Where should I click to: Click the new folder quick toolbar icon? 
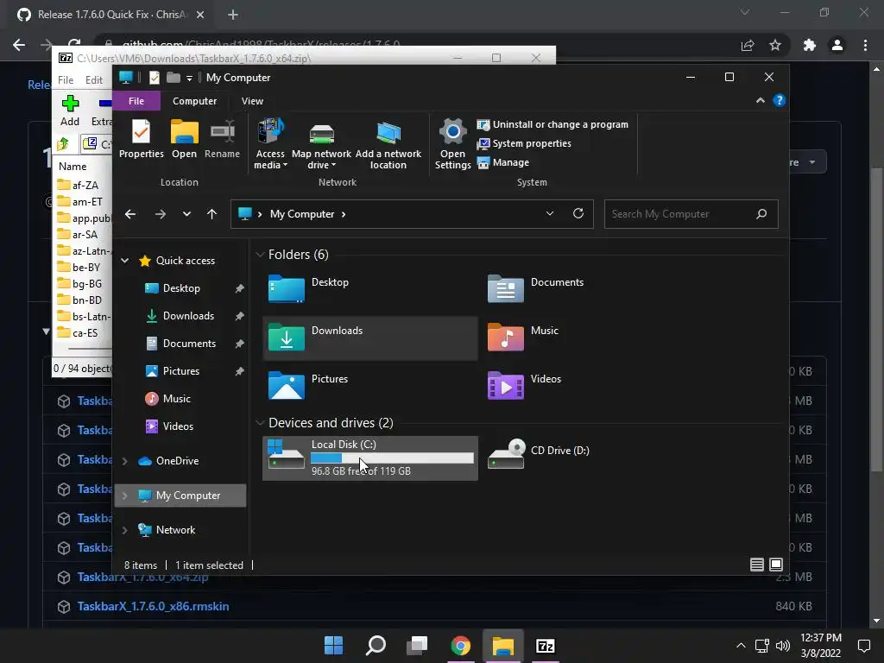pos(174,77)
